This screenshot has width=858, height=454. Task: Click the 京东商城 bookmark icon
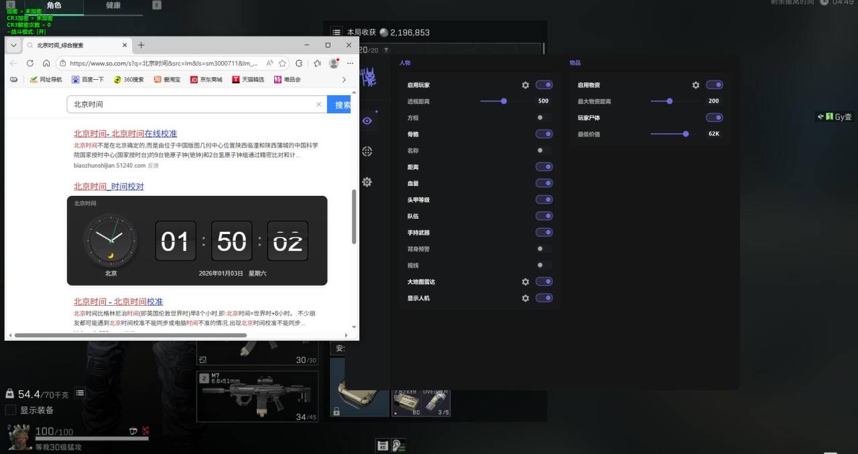pos(193,80)
